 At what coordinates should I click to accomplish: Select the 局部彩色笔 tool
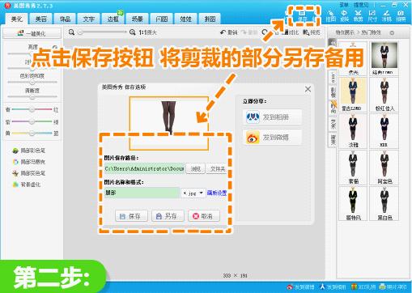[29, 151]
